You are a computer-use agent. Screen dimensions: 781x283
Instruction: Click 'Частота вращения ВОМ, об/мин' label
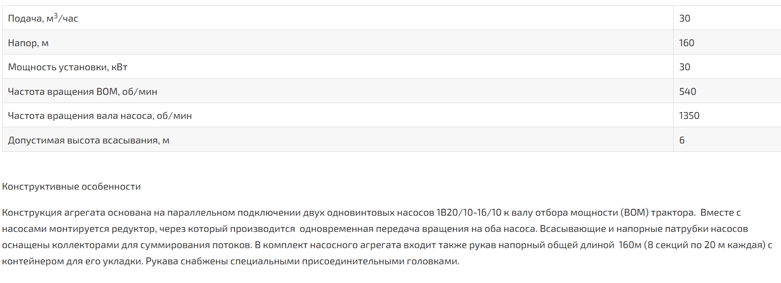(82, 91)
